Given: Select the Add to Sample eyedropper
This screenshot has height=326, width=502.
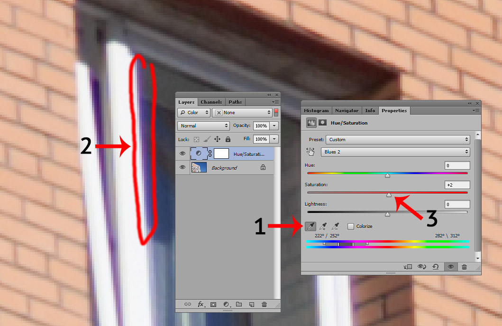Looking at the screenshot, I should (x=323, y=226).
